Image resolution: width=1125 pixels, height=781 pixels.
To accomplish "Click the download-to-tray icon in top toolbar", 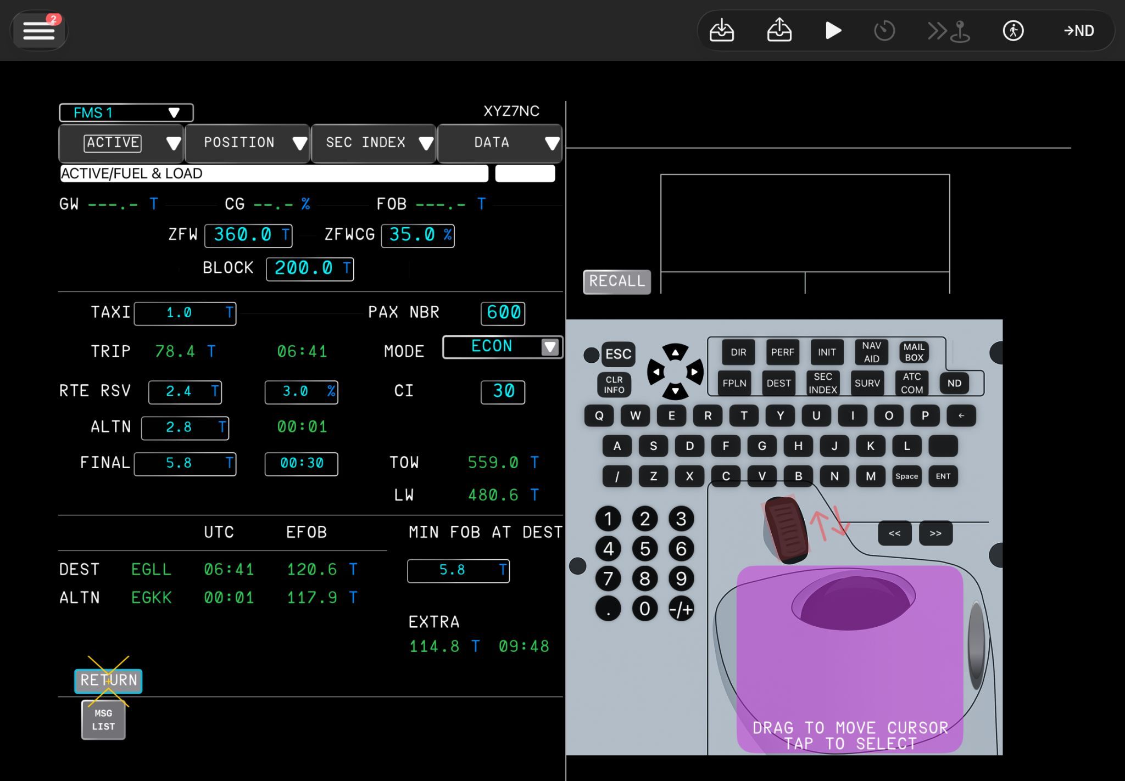I will [721, 31].
